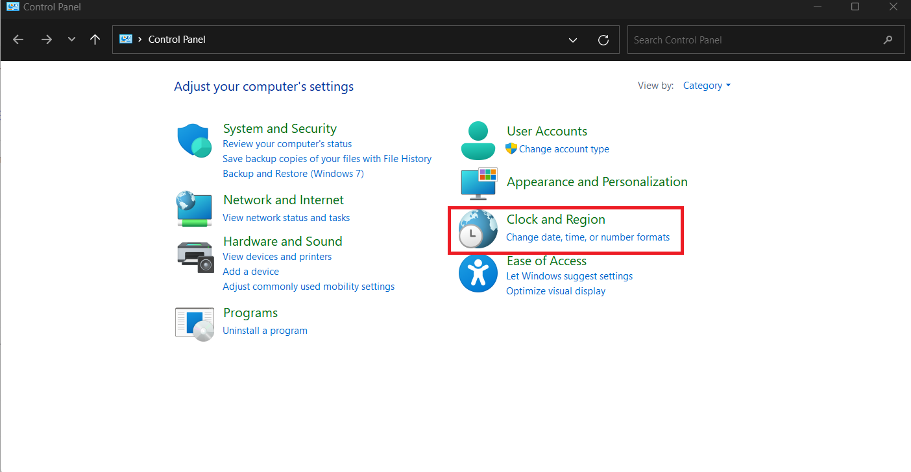Viewport: 911px width, 472px height.
Task: Open Network and Internet heading
Action: (x=284, y=200)
